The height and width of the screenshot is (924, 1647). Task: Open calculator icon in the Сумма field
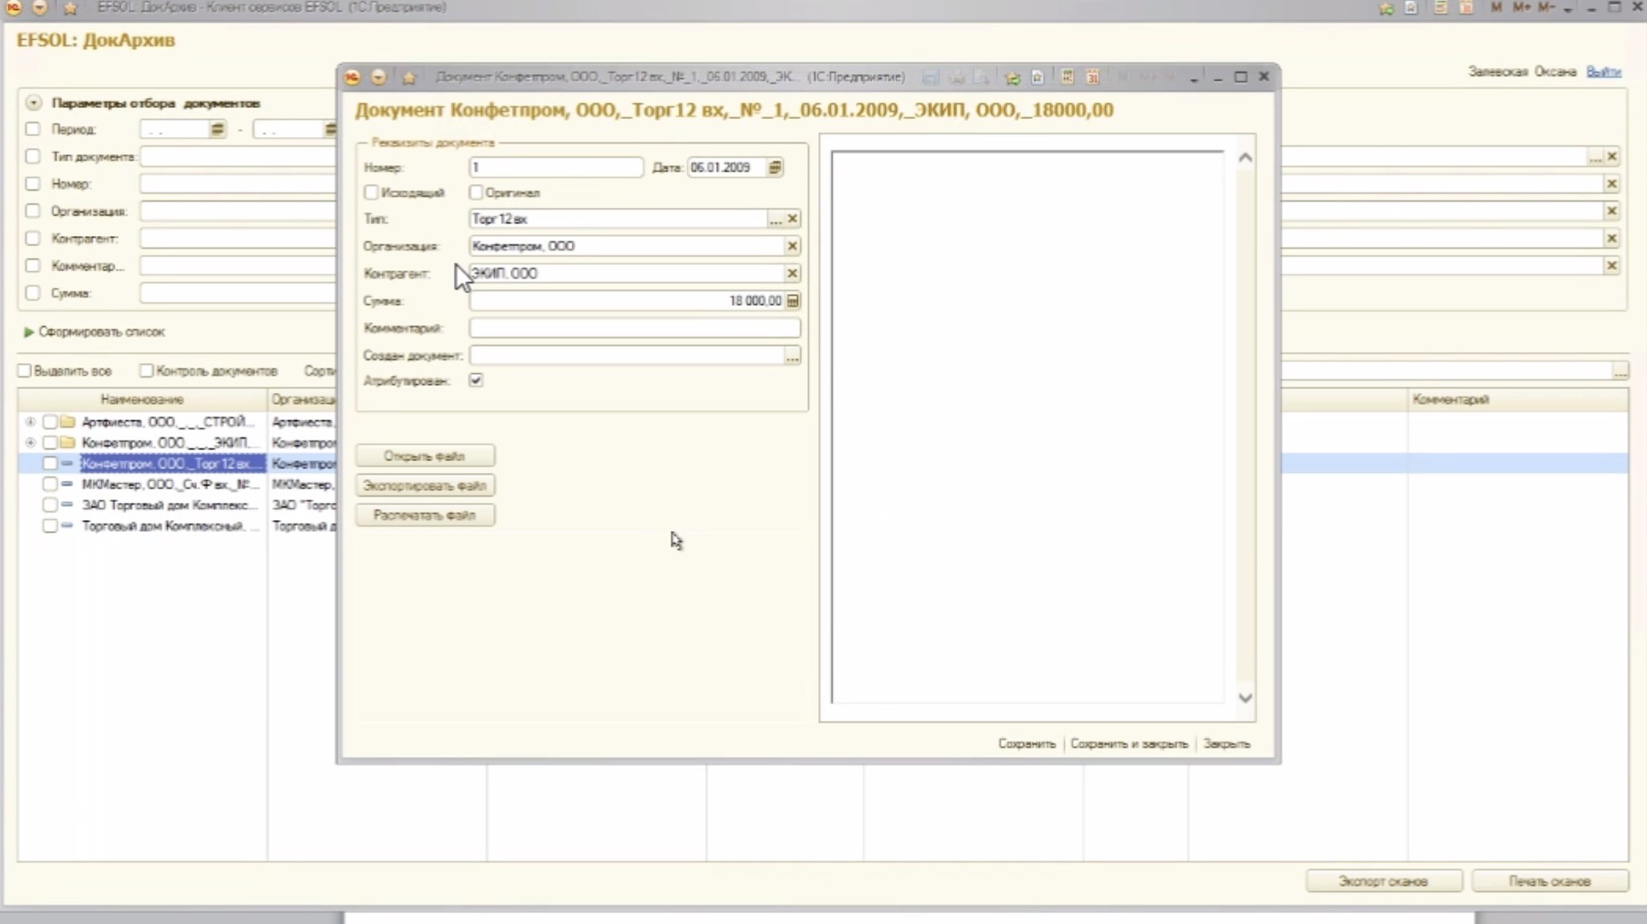tap(793, 301)
